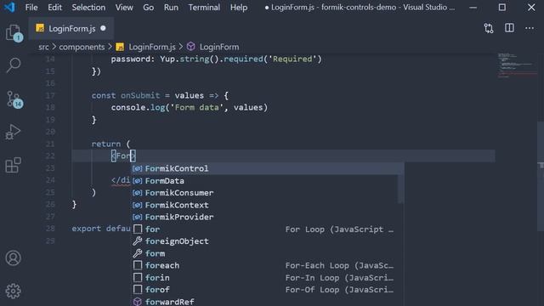Click the onSubmit variable name
Image resolution: width=544 pixels, height=306 pixels.
click(x=140, y=95)
